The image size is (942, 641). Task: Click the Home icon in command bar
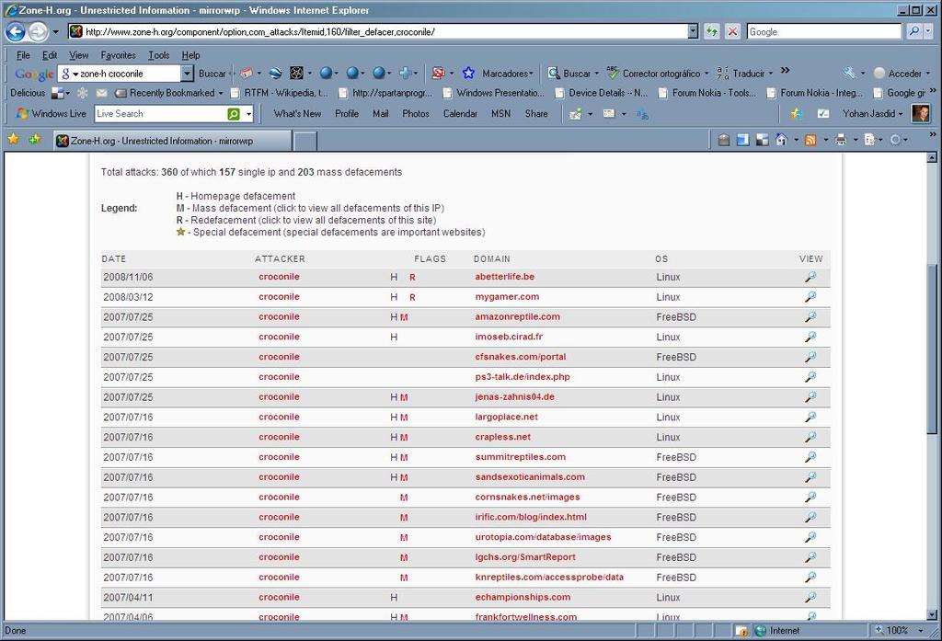780,140
